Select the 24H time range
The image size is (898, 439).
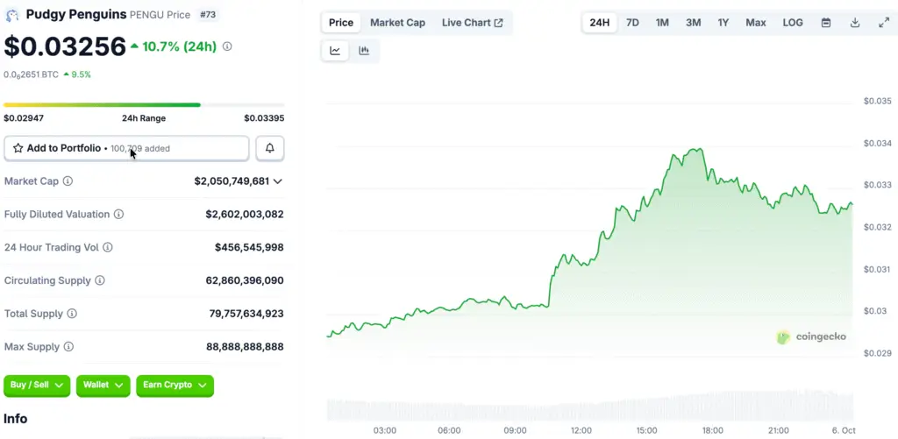(x=600, y=23)
